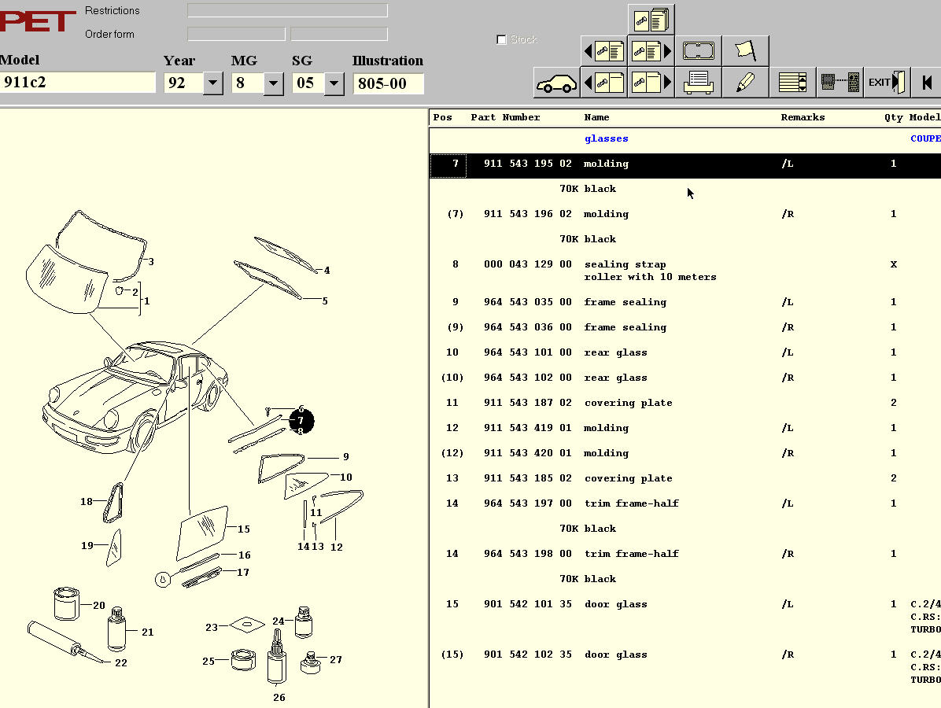Click the right Order form input field

339,34
